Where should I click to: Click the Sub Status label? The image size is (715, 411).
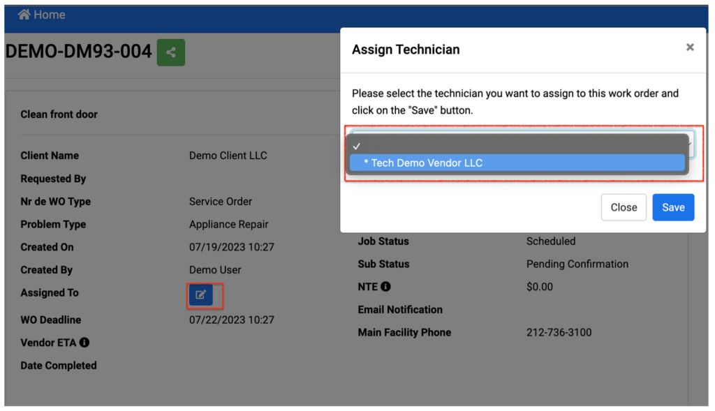coord(383,264)
